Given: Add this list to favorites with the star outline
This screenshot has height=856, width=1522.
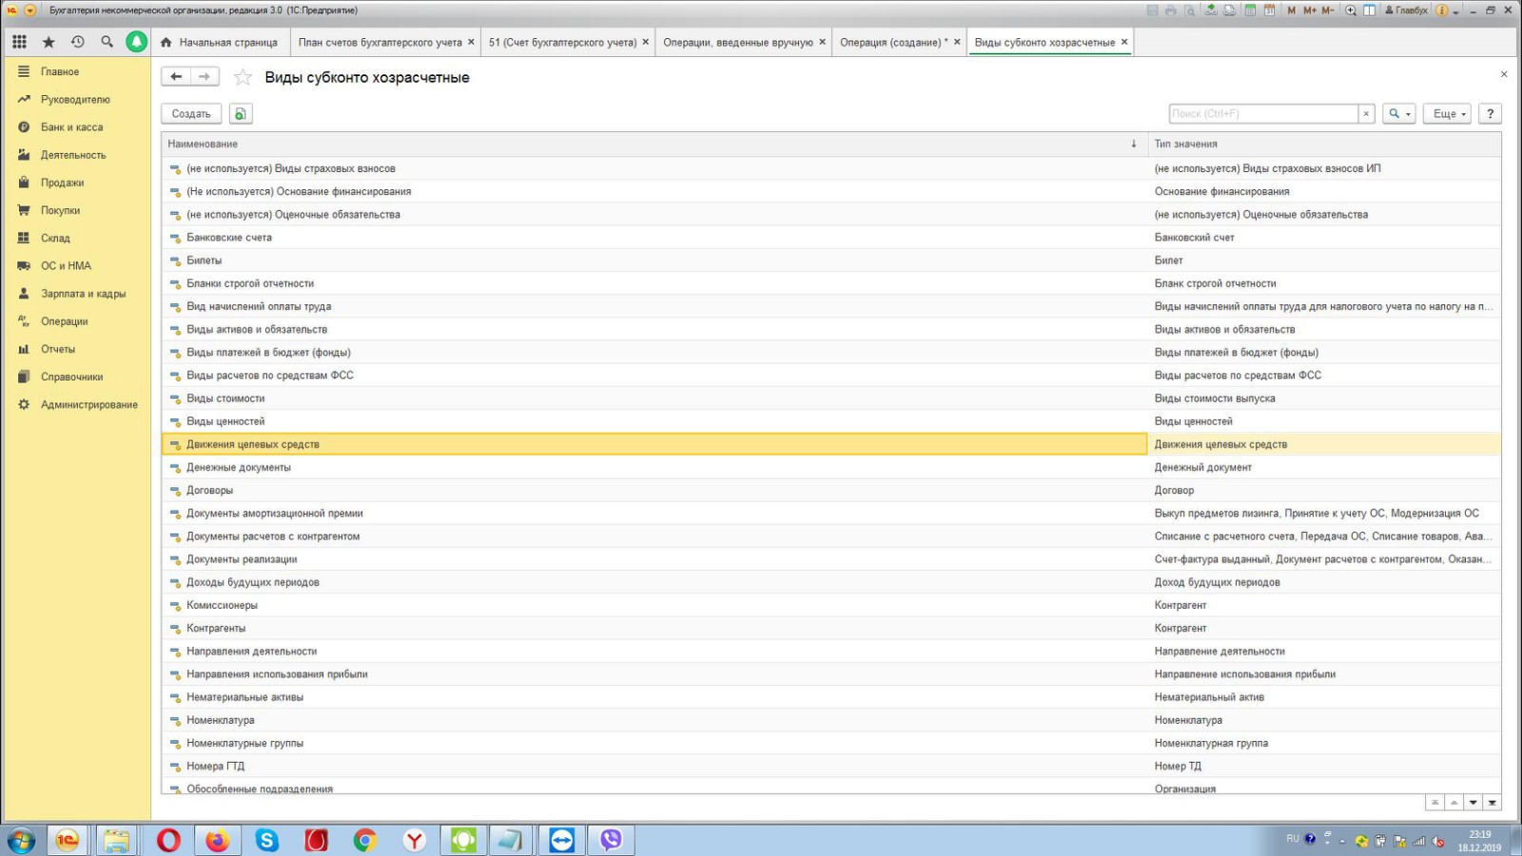Looking at the screenshot, I should (x=244, y=78).
